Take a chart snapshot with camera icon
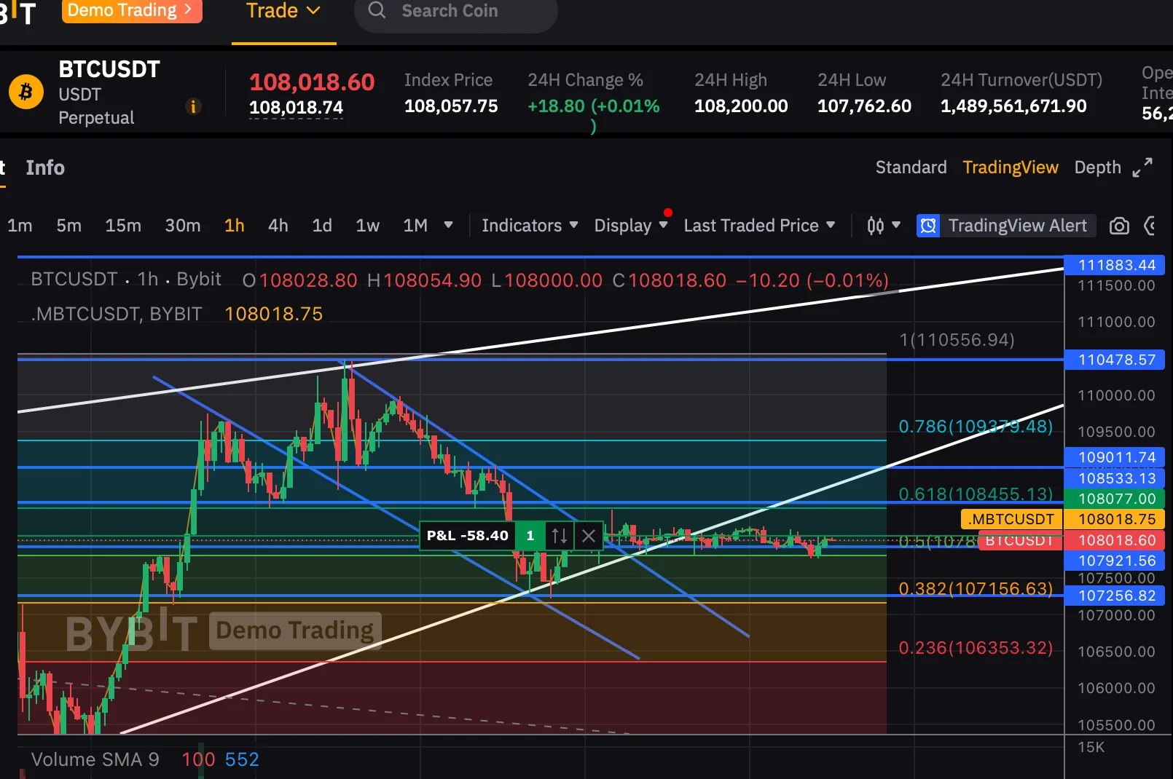 pyautogui.click(x=1119, y=226)
